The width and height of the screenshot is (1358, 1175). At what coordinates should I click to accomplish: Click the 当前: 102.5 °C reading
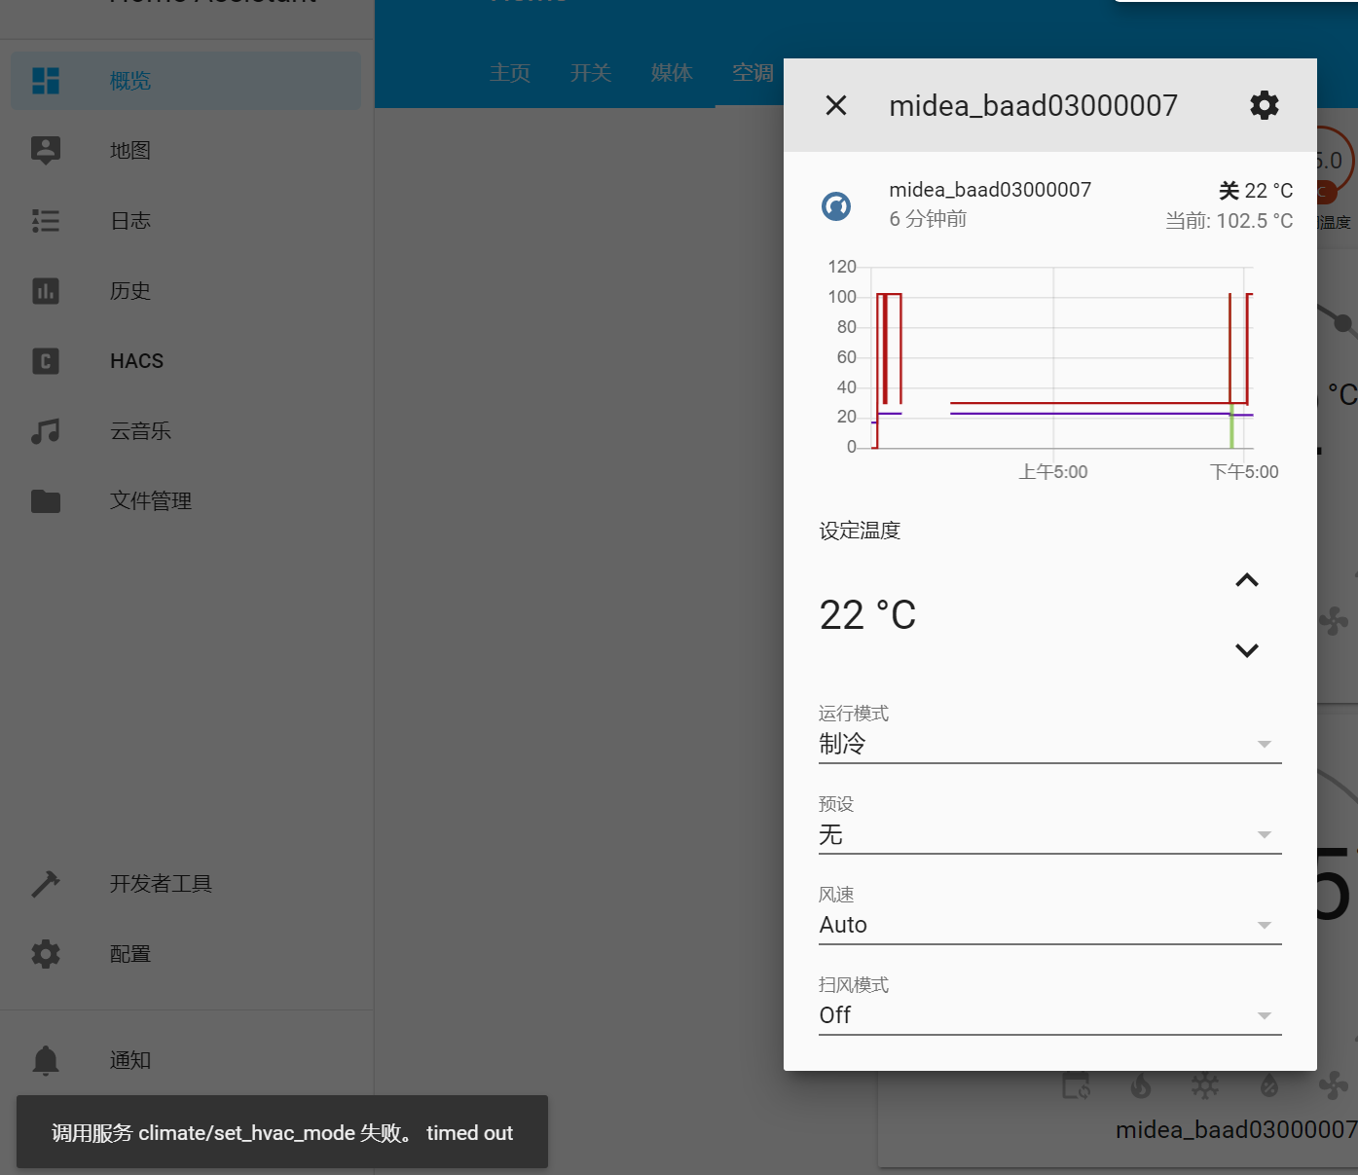point(1230,221)
